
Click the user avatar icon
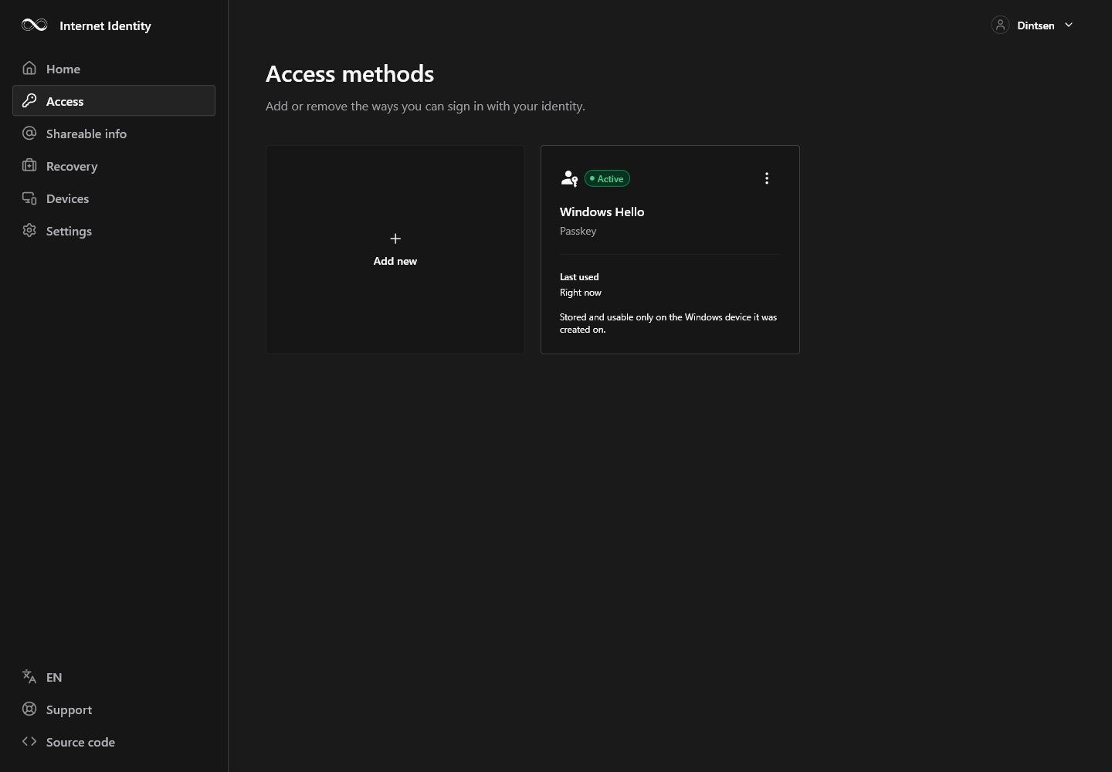pyautogui.click(x=1000, y=25)
